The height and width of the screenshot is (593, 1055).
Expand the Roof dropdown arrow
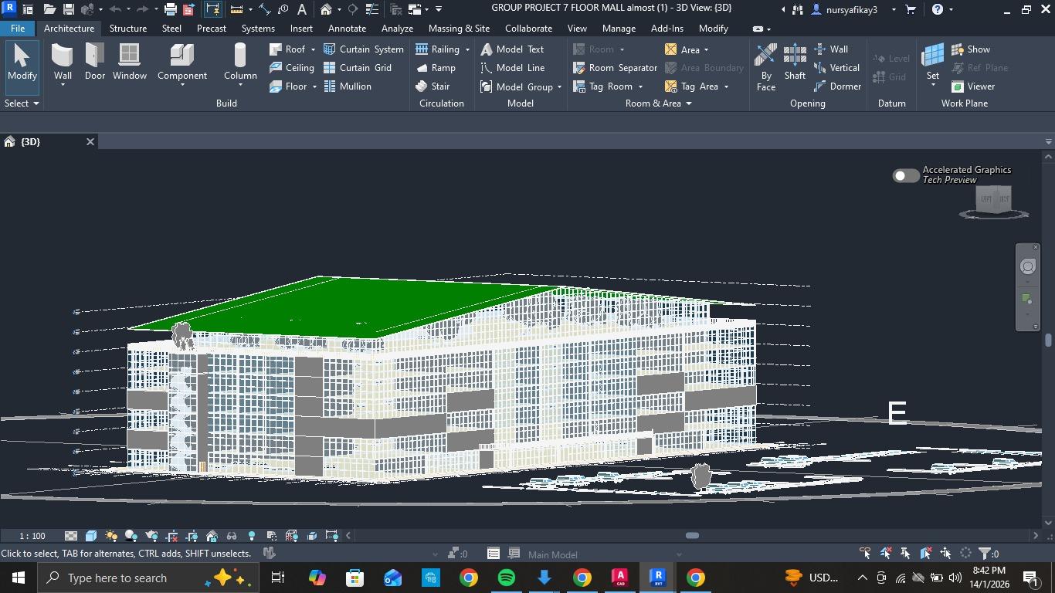click(313, 49)
